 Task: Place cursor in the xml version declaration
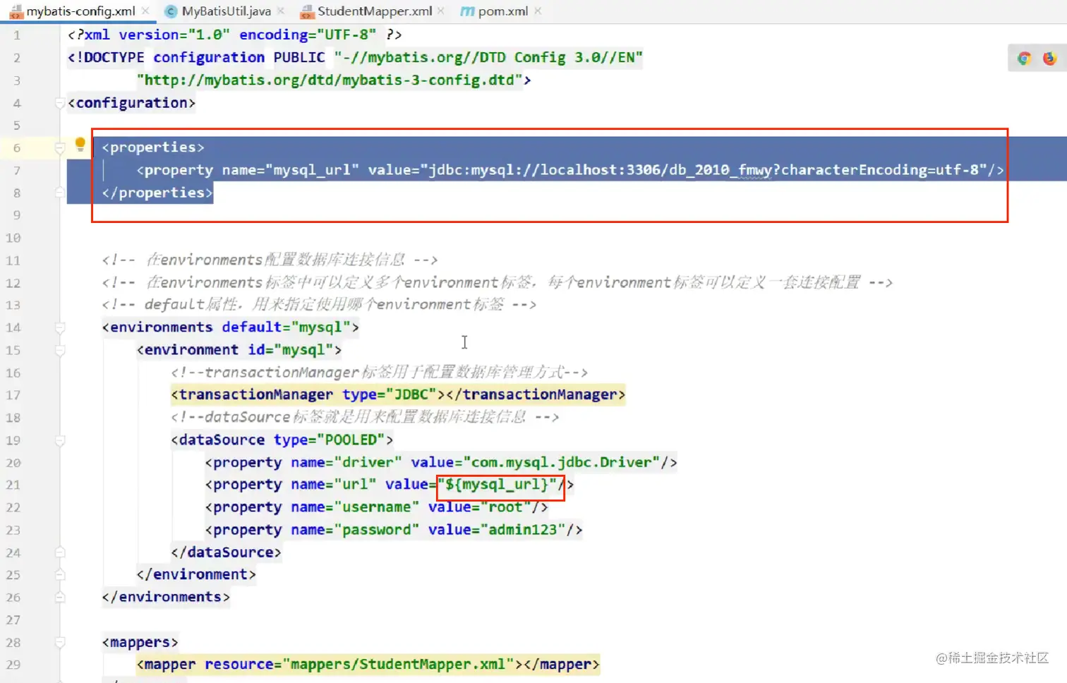[x=234, y=35]
